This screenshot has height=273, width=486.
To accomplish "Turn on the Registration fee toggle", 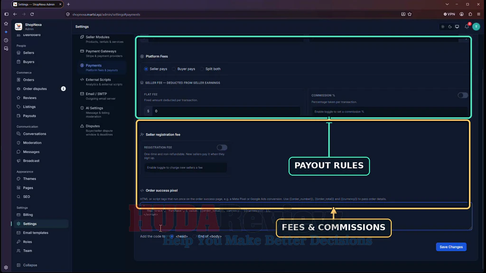I will (222, 147).
